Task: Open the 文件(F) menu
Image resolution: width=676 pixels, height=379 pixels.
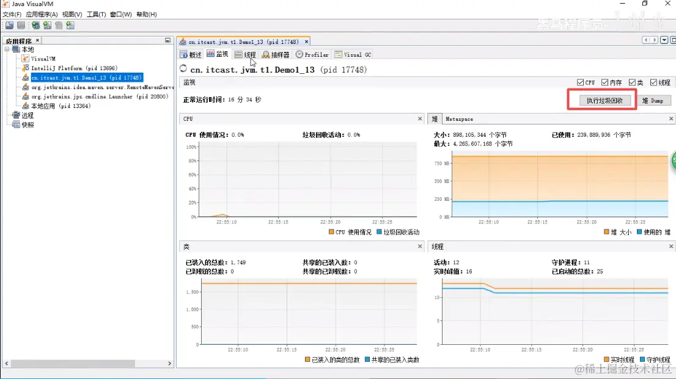Action: click(12, 14)
